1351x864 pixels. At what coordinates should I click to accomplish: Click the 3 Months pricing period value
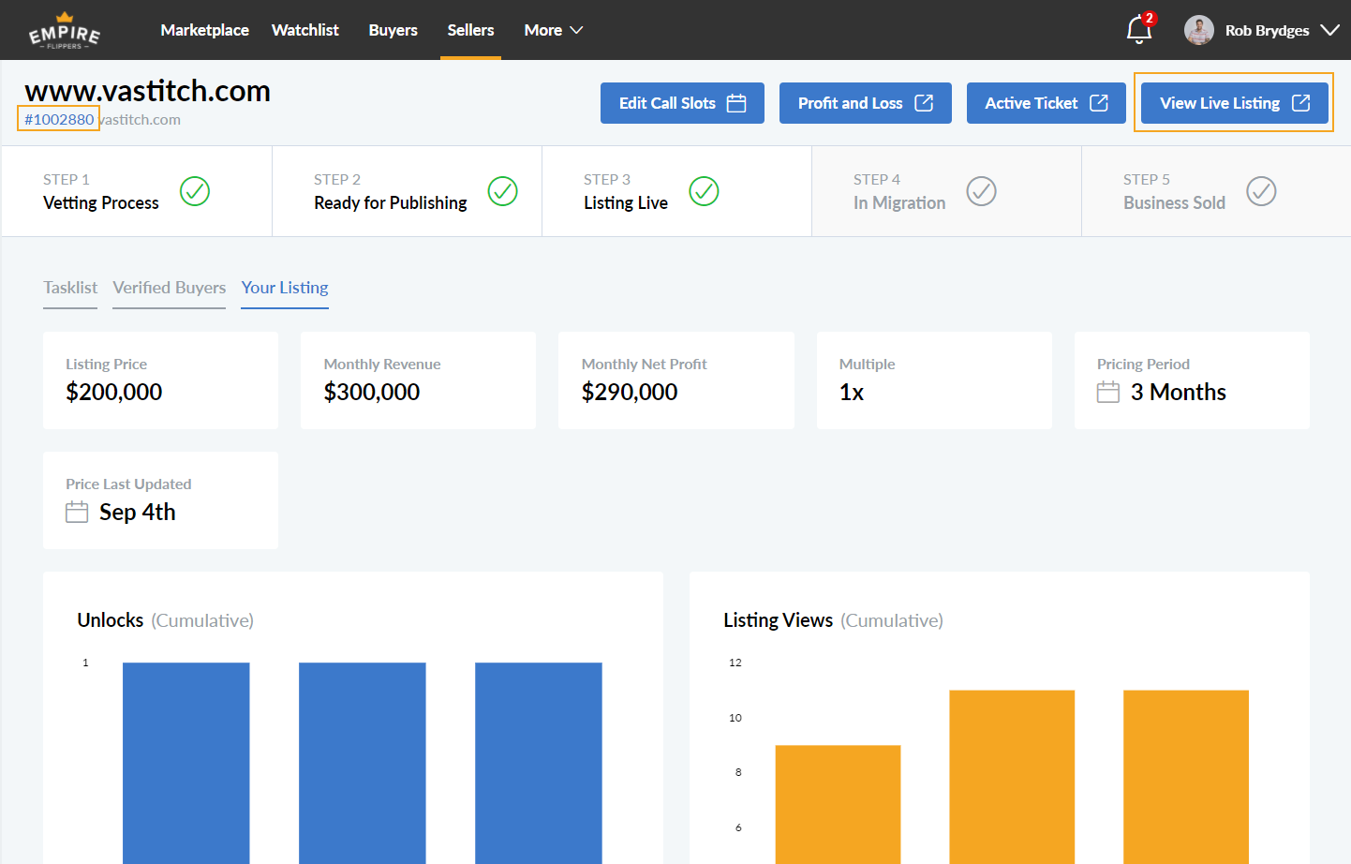1179,392
